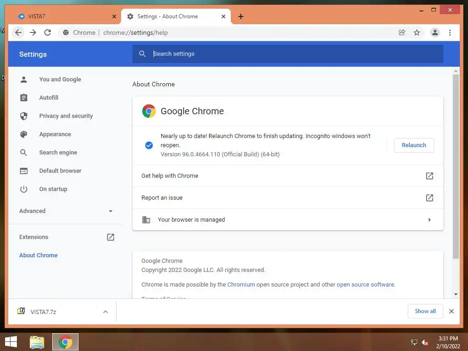Close the Settings - About Chrome tab
Screen dimensions: 468x351
pos(223,16)
